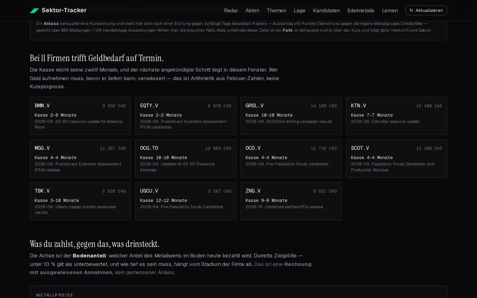Click the green Sektor-Tracker logo icon
The width and height of the screenshot is (477, 298).
[34, 11]
